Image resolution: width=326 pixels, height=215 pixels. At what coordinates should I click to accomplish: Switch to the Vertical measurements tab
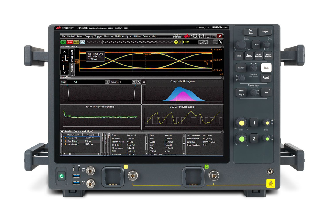tap(72, 67)
